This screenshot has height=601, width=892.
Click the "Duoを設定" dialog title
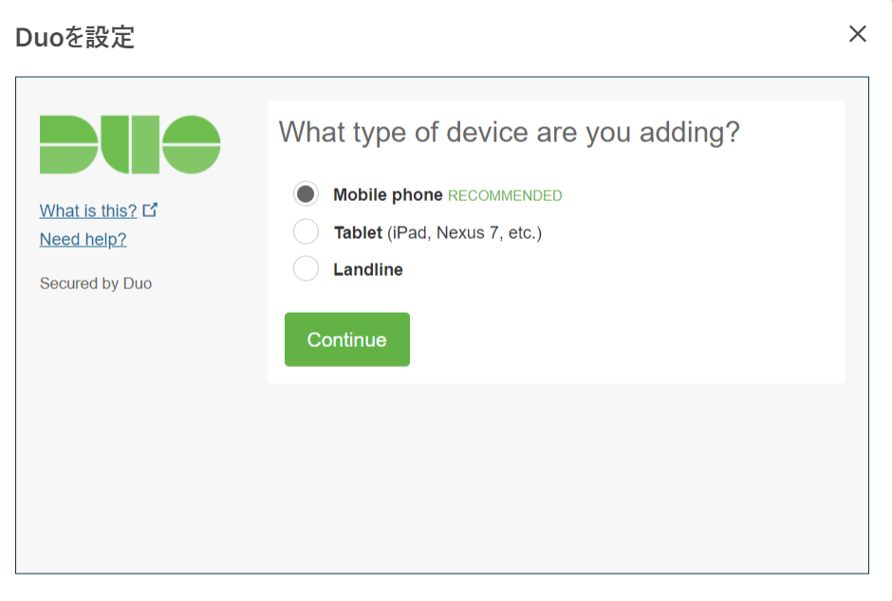tap(75, 38)
